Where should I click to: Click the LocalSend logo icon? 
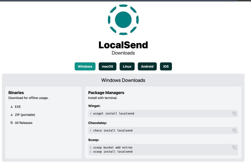point(123,20)
